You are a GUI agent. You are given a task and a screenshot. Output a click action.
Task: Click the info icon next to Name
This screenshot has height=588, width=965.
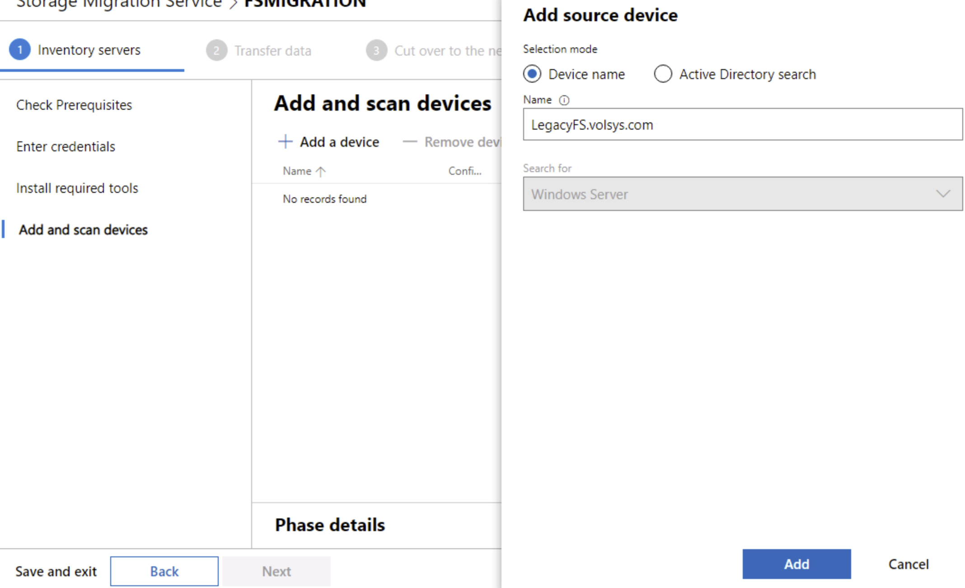pyautogui.click(x=564, y=100)
